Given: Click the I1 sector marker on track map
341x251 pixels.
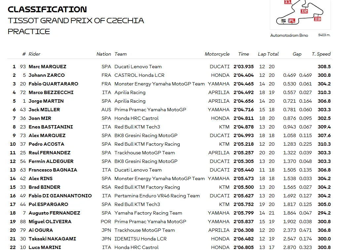Looking at the screenshot, I should pyautogui.click(x=287, y=2).
